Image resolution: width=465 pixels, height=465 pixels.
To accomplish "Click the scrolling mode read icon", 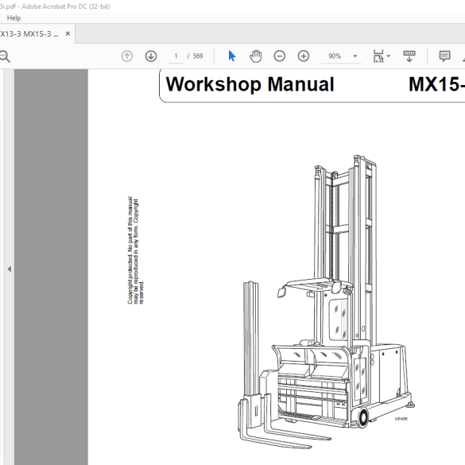I will click(x=409, y=56).
